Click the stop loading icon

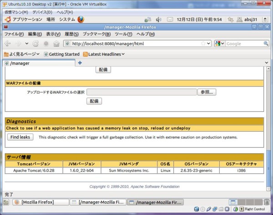click(x=46, y=43)
